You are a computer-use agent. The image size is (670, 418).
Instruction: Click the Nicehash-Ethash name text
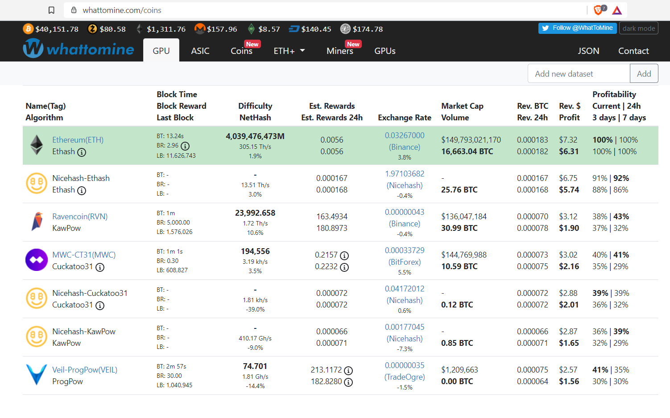(x=81, y=178)
